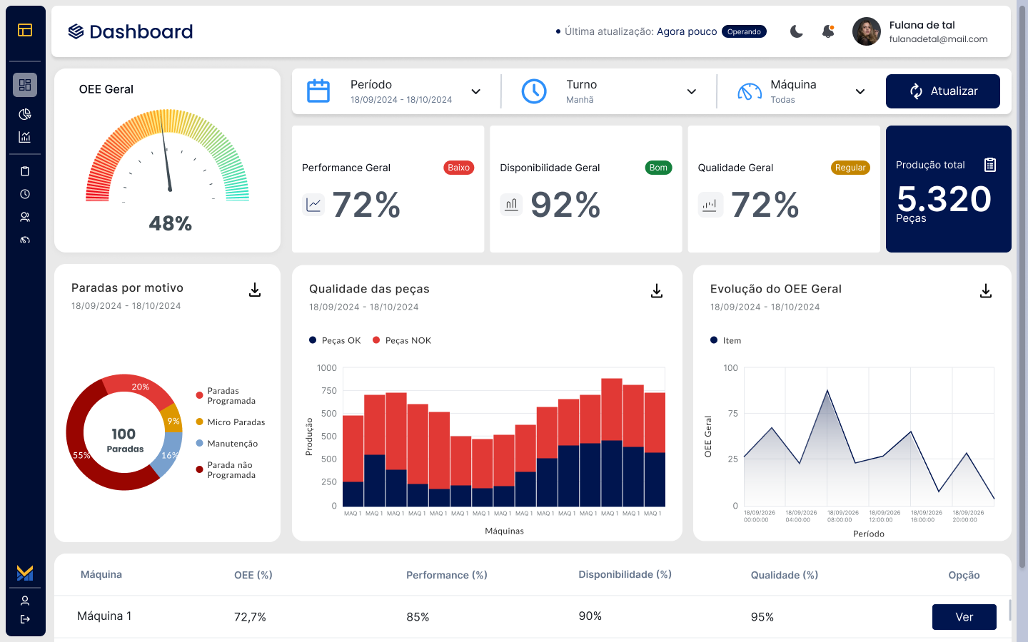This screenshot has width=1028, height=642.
Task: Click the 72,7% OEE value for Máquina 1
Action: pyautogui.click(x=250, y=617)
